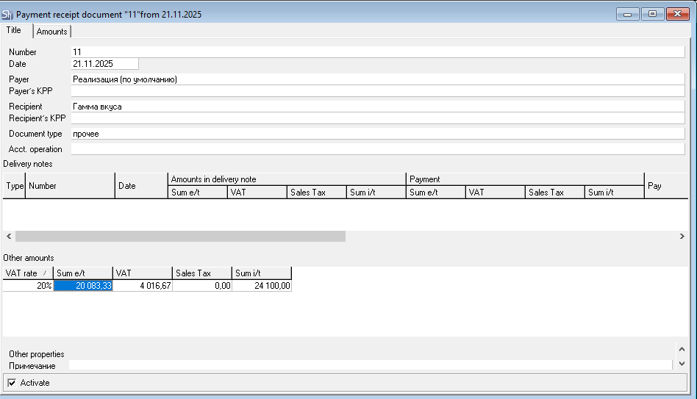This screenshot has width=697, height=399.
Task: Select the Title tab
Action: pos(14,31)
